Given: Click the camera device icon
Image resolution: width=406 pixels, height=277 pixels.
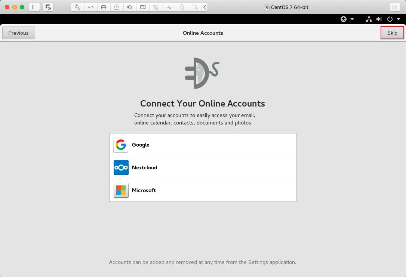Looking at the screenshot, I should (143, 7).
